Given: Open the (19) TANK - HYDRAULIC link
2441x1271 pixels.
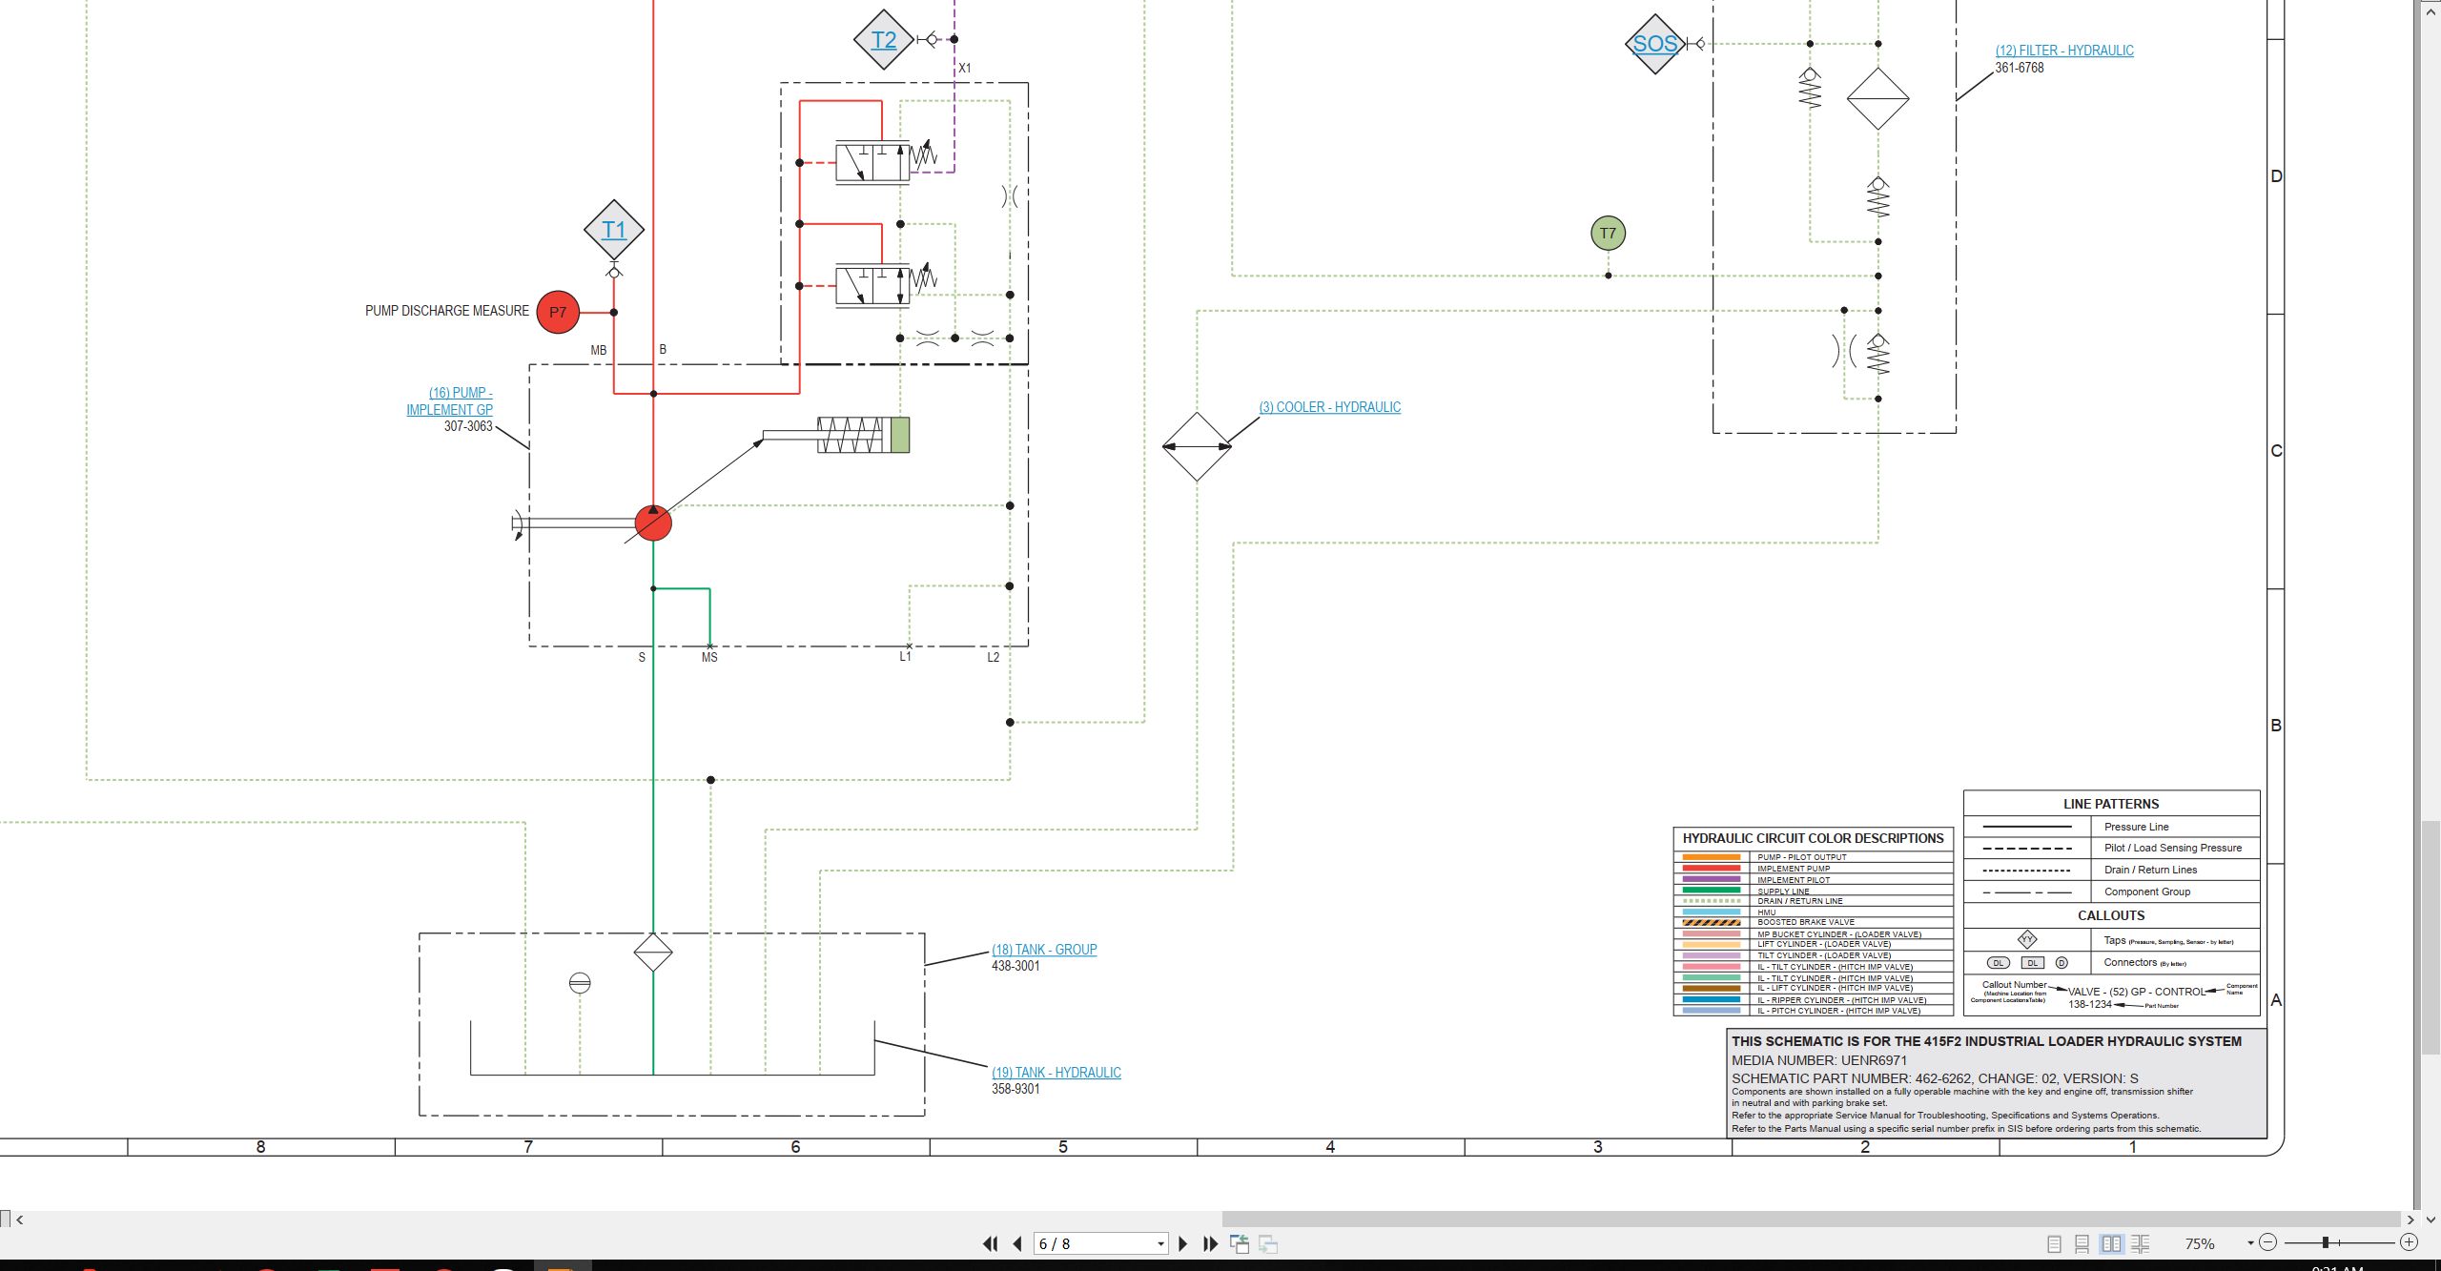Looking at the screenshot, I should click(x=1056, y=1073).
